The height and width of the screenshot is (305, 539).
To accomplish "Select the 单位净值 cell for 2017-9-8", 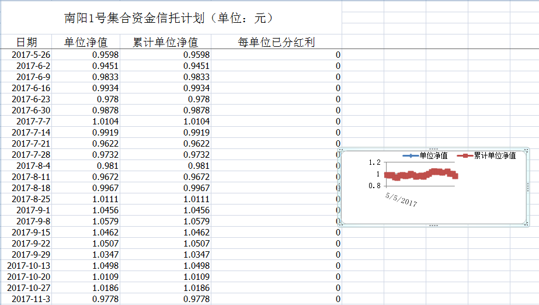I will pos(91,221).
